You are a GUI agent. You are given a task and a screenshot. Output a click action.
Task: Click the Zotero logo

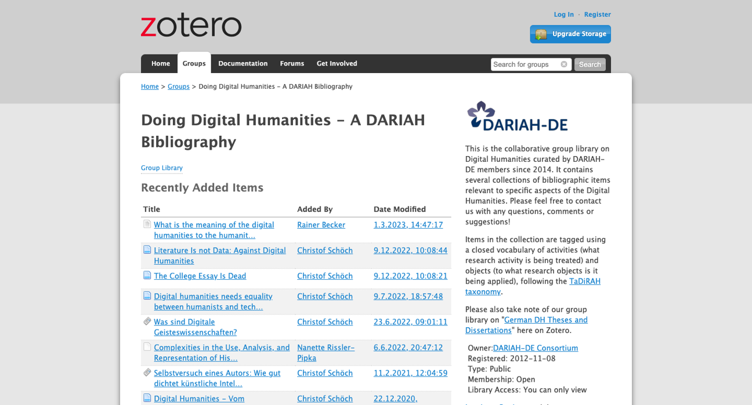[191, 25]
